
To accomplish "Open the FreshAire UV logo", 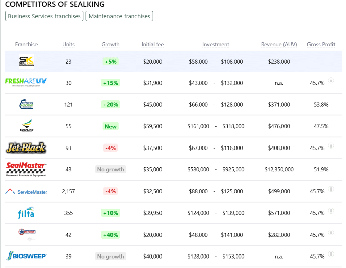I will 26,83.
